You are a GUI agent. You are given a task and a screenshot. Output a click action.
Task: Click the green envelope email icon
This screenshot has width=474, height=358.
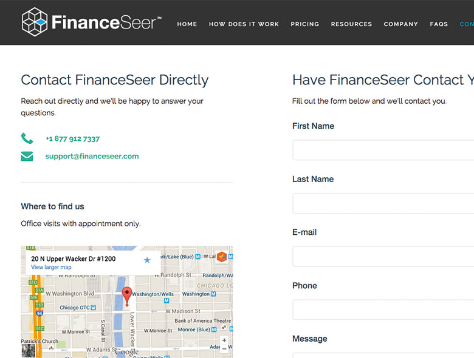coord(27,157)
